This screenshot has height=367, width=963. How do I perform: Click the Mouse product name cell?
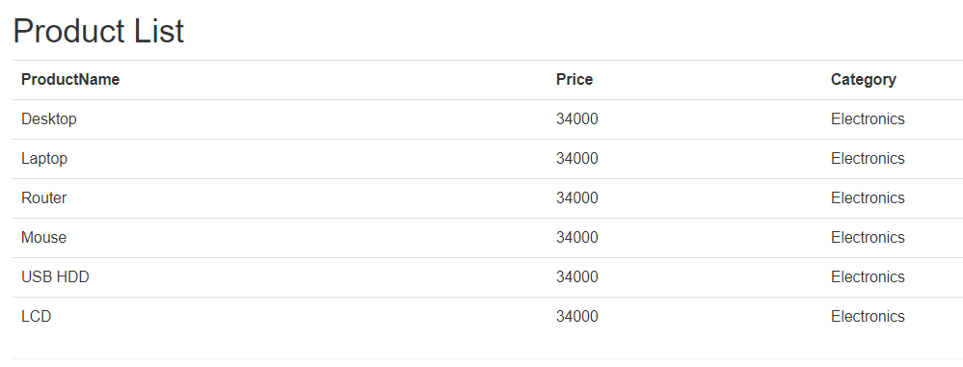tap(43, 238)
